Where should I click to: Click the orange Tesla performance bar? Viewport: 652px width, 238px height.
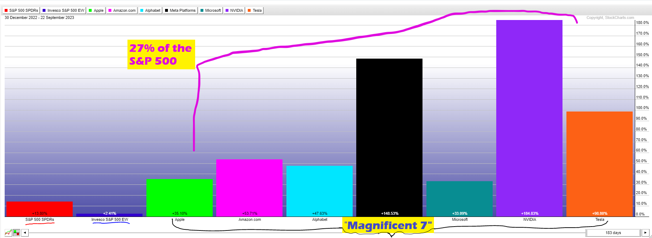coord(599,164)
